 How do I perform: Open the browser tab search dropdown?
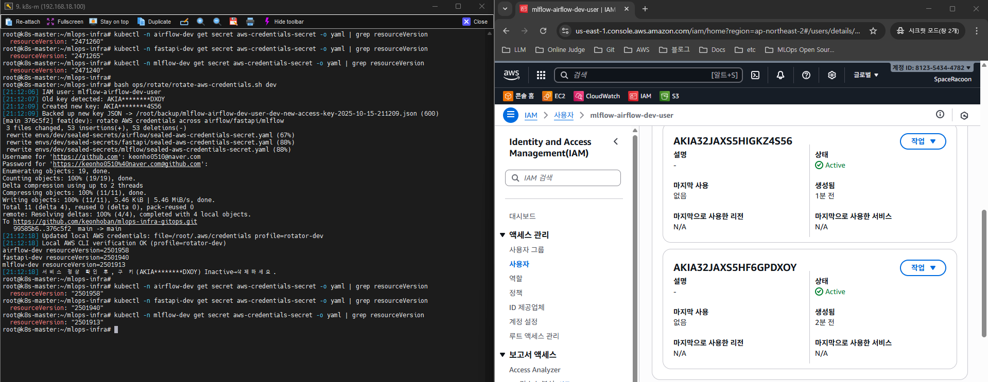coord(505,9)
